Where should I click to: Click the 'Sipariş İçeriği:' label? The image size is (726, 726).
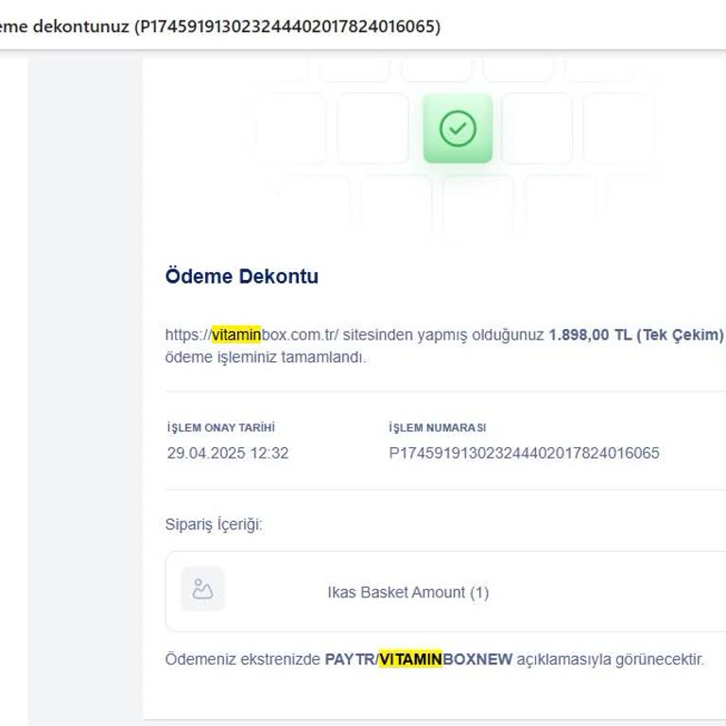214,525
